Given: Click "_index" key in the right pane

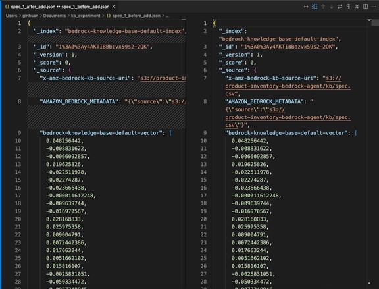Looking at the screenshot, I should [x=232, y=31].
